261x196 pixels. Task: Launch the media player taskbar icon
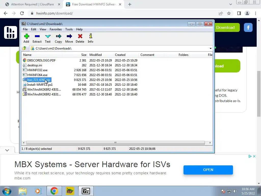coord(38,191)
